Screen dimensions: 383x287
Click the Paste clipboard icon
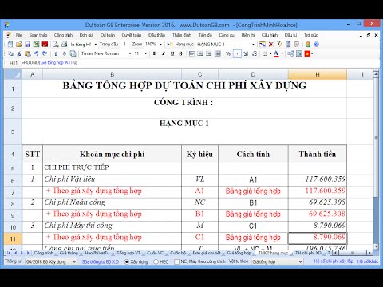coord(27,53)
